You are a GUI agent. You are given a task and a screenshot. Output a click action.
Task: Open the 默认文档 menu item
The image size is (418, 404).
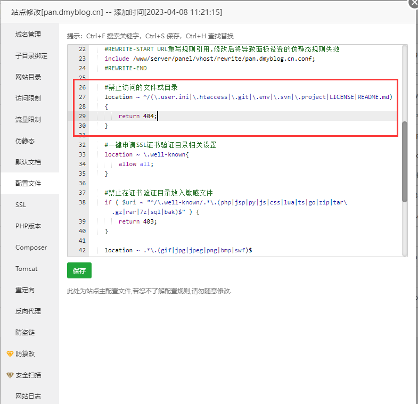click(28, 162)
